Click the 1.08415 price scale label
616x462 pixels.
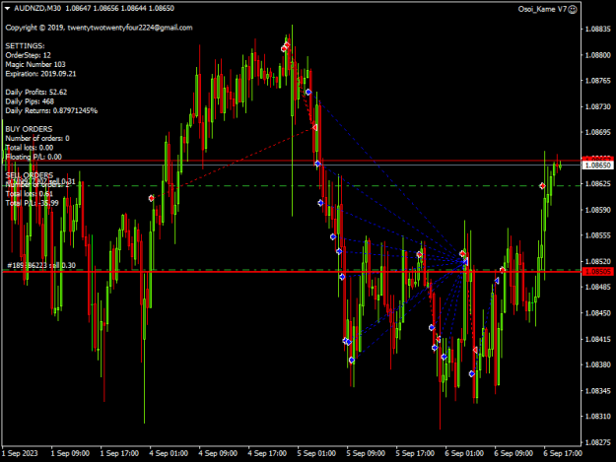[598, 339]
